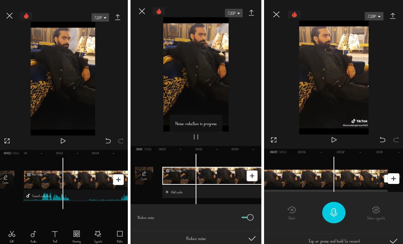
Task: Select the Sound collection audio track
Action: tap(76, 196)
